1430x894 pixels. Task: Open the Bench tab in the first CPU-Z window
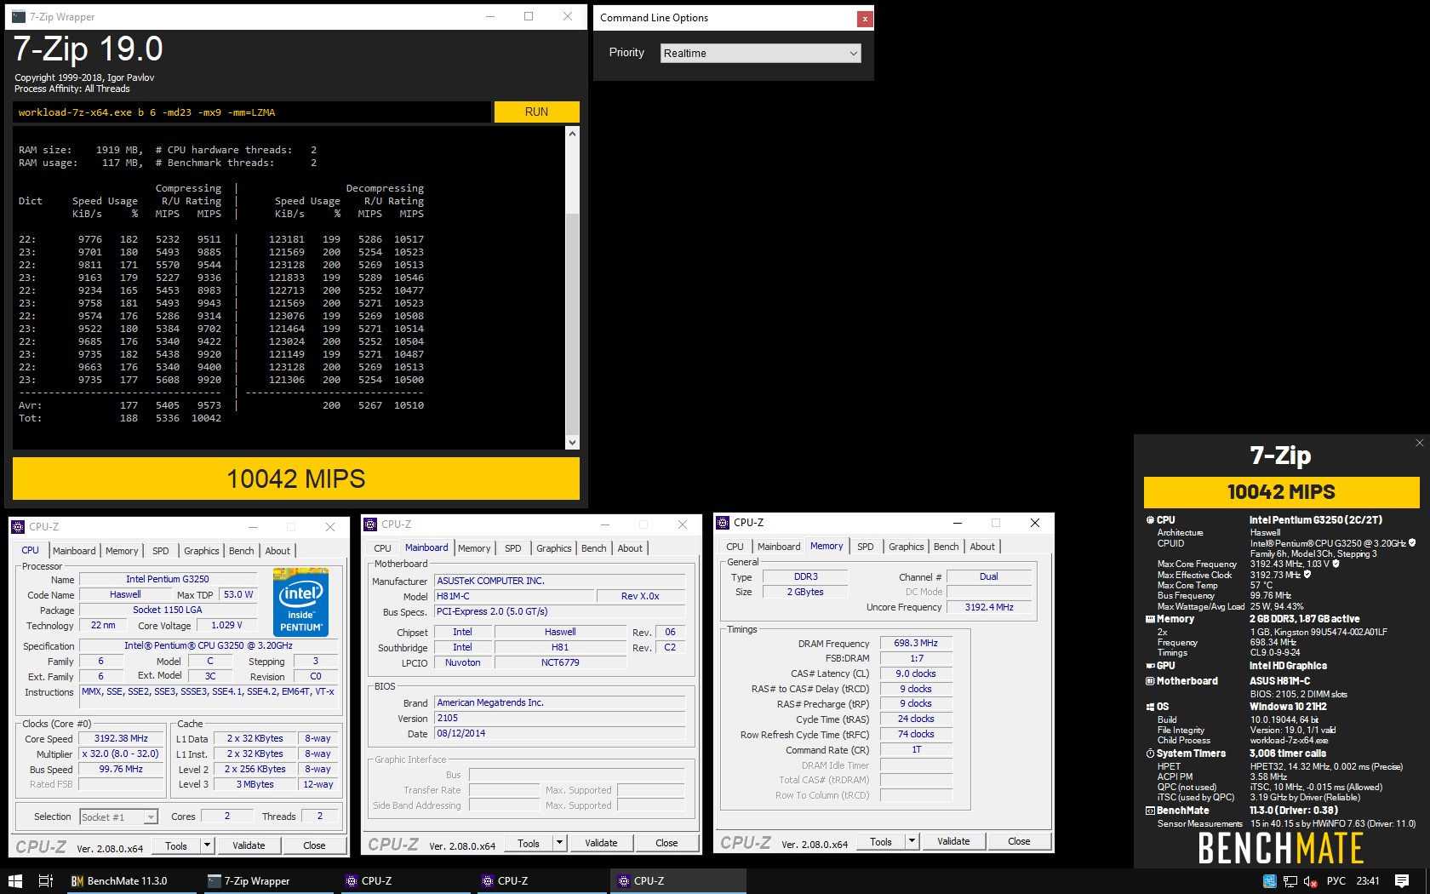coord(242,551)
